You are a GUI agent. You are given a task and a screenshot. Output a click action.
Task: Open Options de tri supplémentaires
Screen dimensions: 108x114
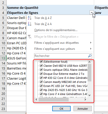56,30
